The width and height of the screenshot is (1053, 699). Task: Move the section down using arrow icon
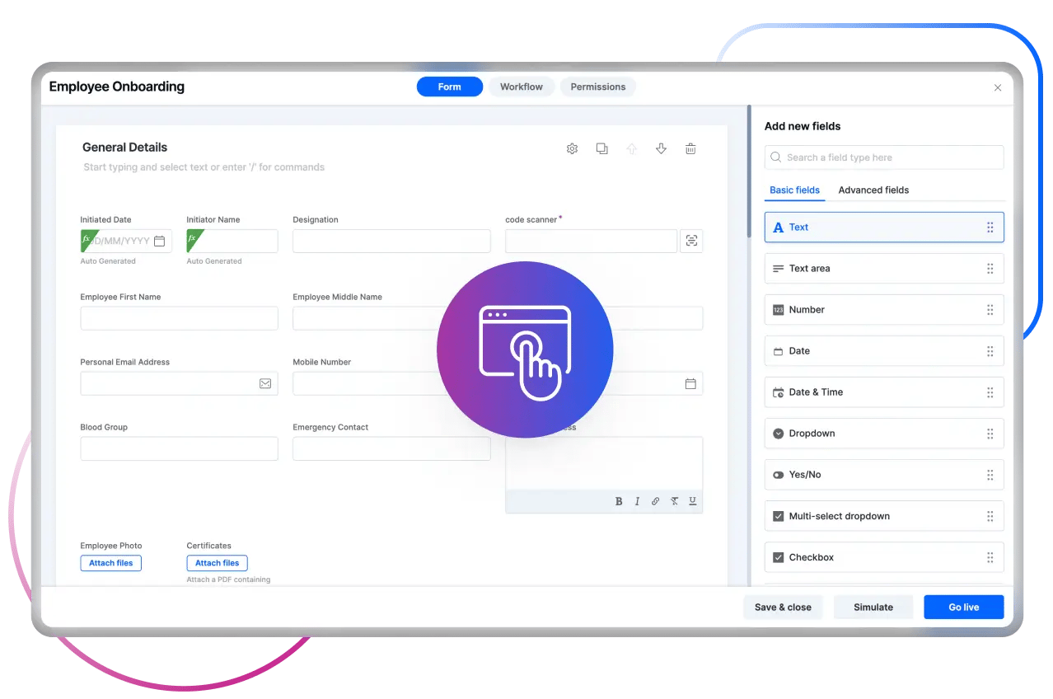click(661, 148)
